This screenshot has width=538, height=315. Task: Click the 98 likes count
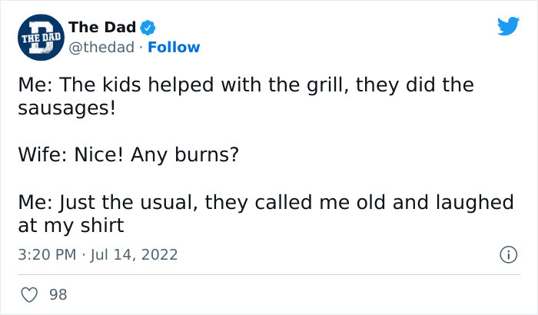[x=58, y=294]
